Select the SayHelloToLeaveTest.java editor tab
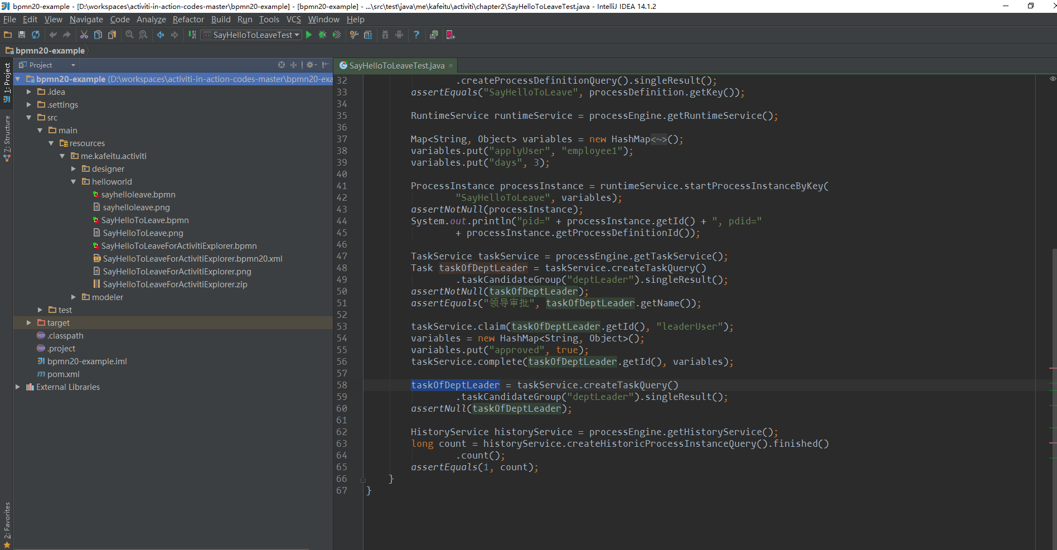 point(396,66)
